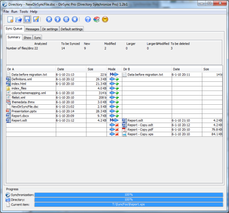Click the new file toolbar icon
Image resolution: width=229 pixels, height=213 pixels.
[x=10, y=19]
